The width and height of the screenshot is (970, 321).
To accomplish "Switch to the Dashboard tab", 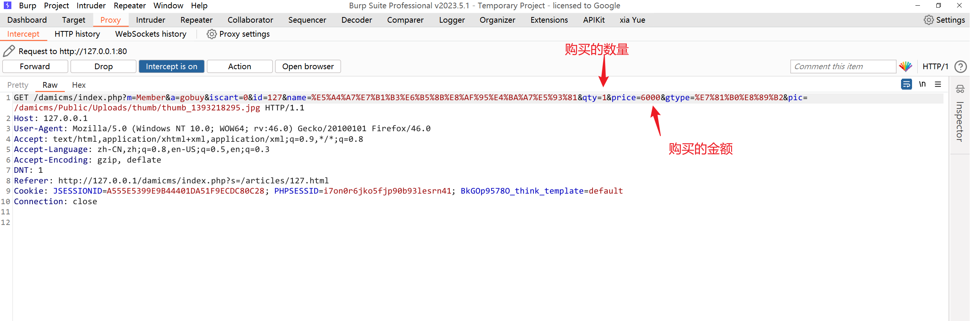I will [27, 20].
